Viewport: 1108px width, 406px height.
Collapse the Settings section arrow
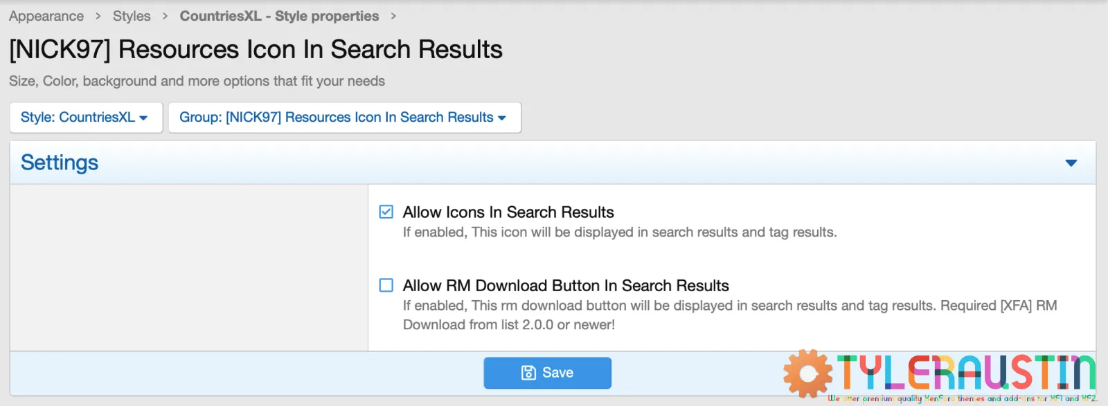pos(1071,163)
